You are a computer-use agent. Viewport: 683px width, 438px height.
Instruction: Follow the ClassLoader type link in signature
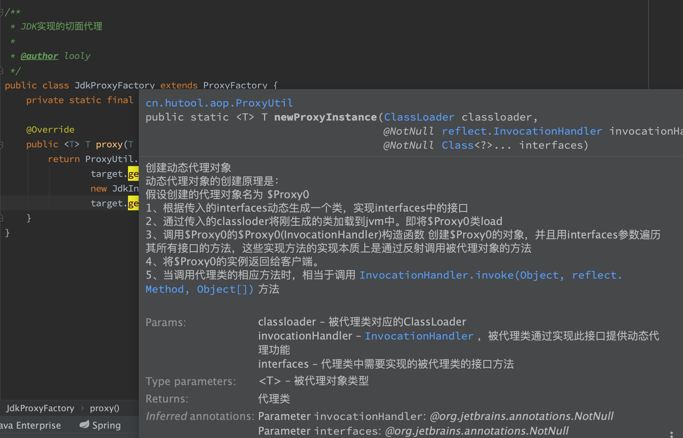pyautogui.click(x=419, y=117)
